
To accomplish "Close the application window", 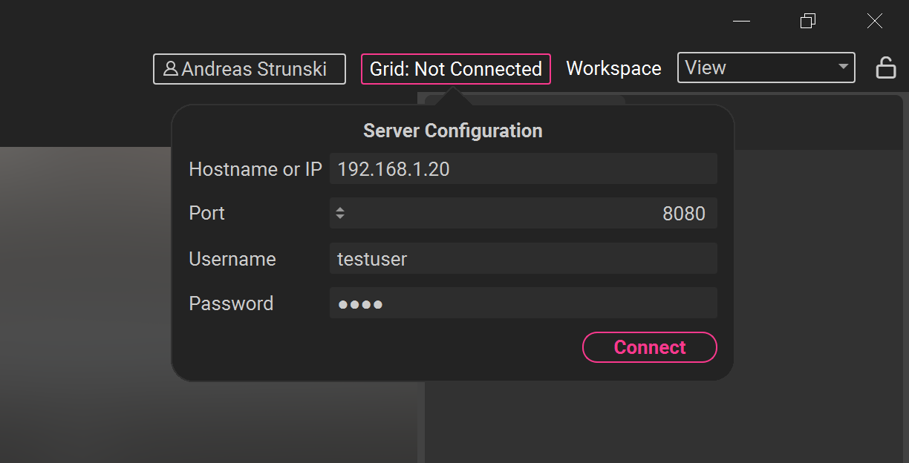I will [875, 22].
